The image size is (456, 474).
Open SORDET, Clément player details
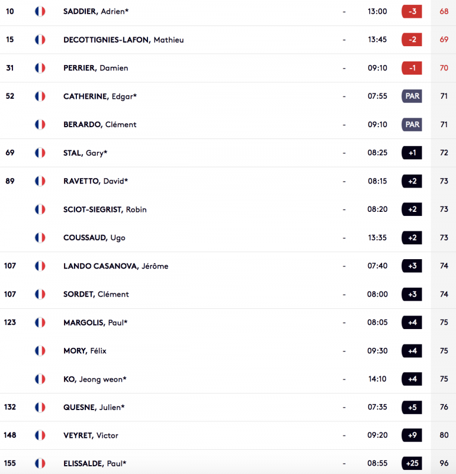click(96, 294)
